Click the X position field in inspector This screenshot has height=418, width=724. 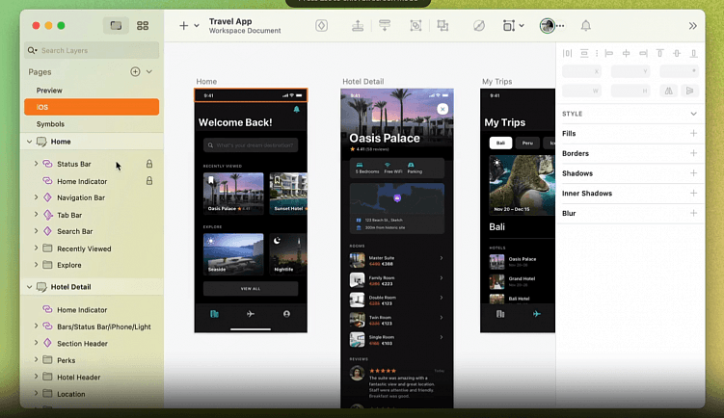(581, 71)
